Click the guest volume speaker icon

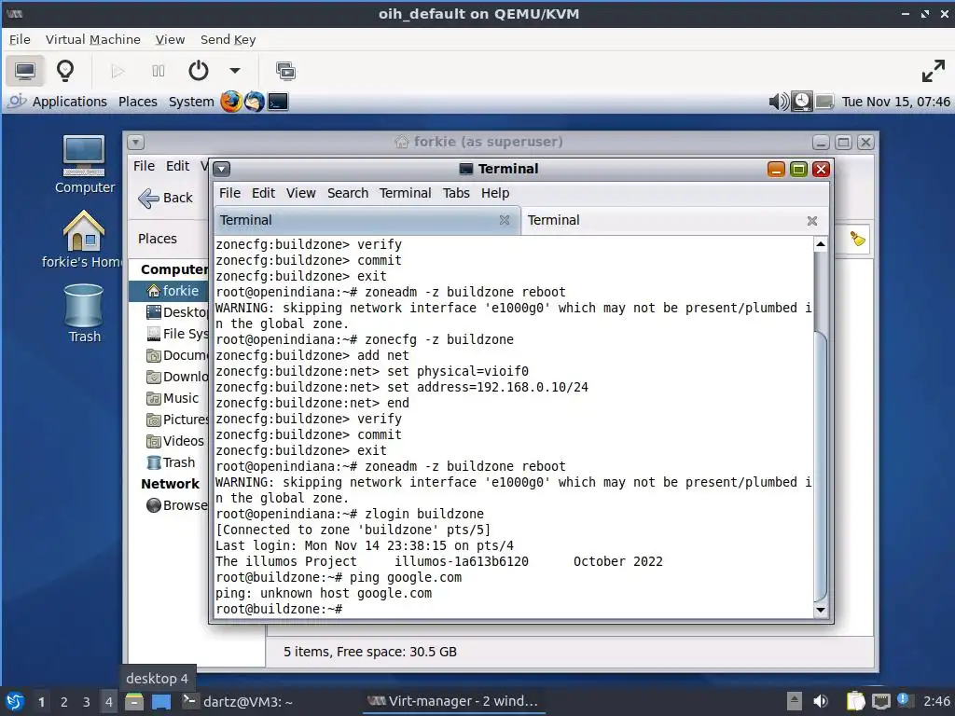(779, 102)
